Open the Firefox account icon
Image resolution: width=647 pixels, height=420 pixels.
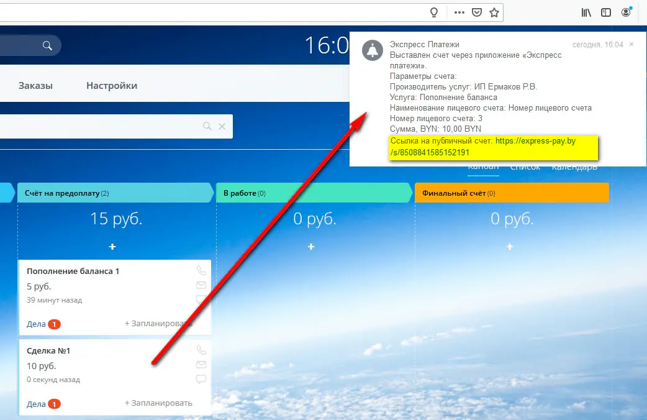627,12
